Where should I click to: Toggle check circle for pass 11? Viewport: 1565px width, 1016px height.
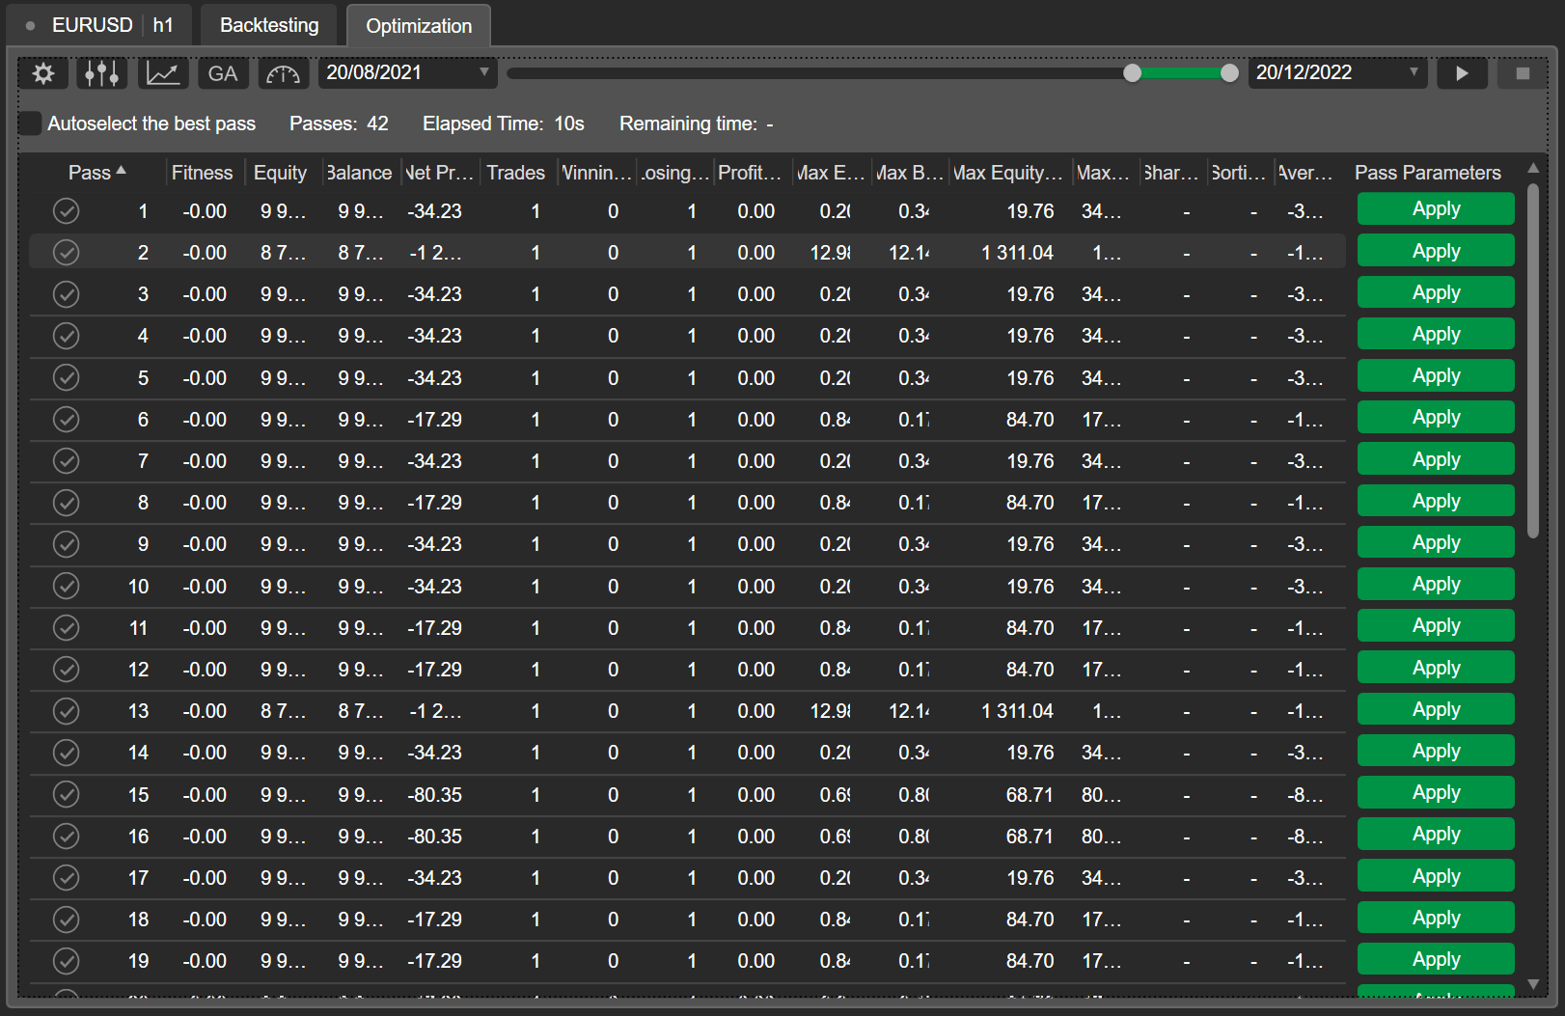pyautogui.click(x=66, y=628)
